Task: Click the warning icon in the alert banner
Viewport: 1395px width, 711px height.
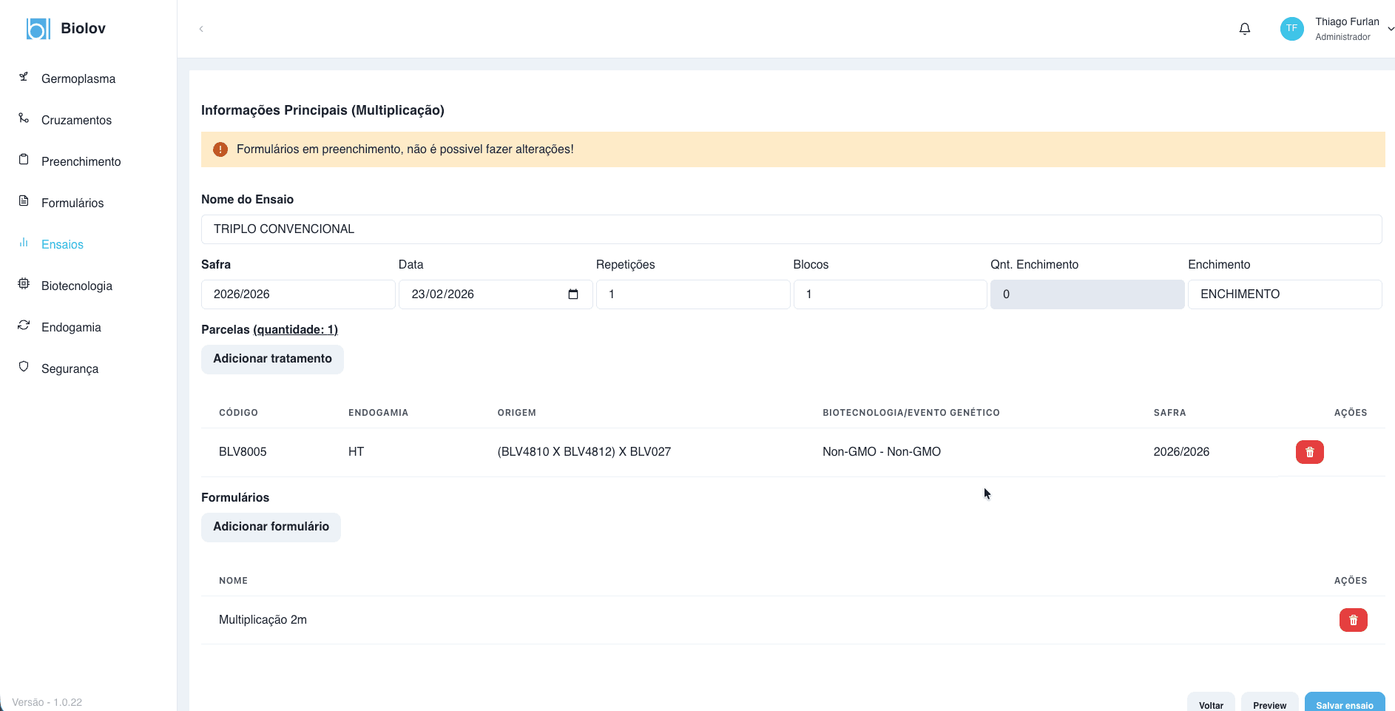Action: click(220, 149)
